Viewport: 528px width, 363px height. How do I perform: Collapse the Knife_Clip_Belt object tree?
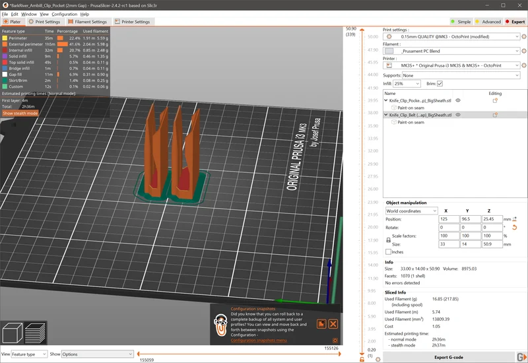[386, 115]
